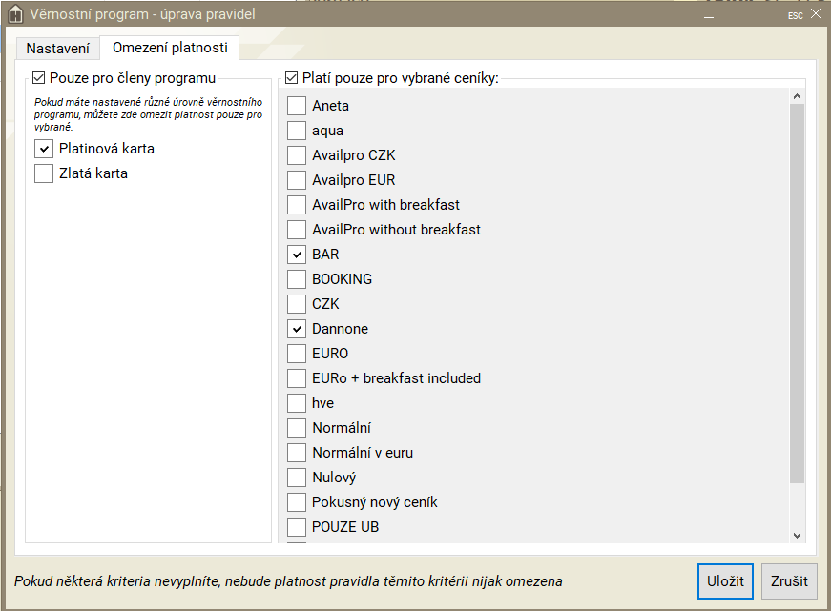Viewport: 831px width, 611px height.
Task: Uncheck the BAR price list
Action: pos(297,255)
